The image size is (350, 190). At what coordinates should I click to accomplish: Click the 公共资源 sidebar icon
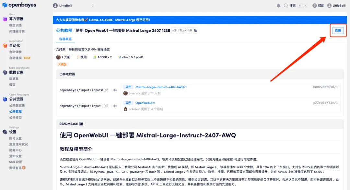click(5, 99)
